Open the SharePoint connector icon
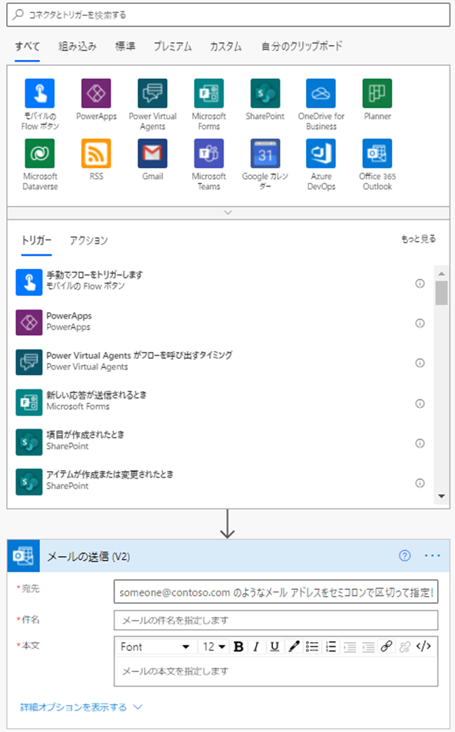455x732 pixels. pos(265,94)
